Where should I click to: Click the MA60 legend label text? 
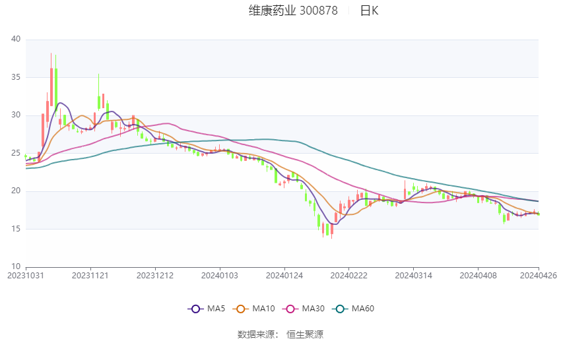363,309
